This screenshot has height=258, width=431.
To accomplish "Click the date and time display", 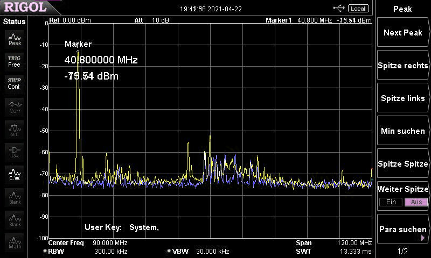I will [211, 9].
